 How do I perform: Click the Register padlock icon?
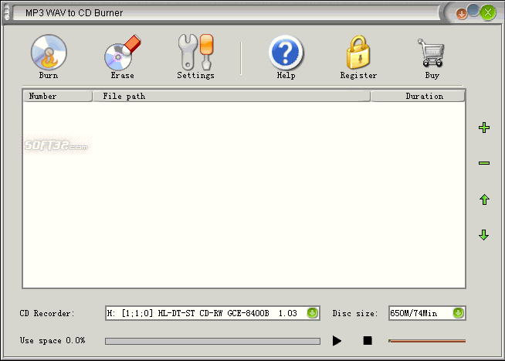tap(358, 53)
